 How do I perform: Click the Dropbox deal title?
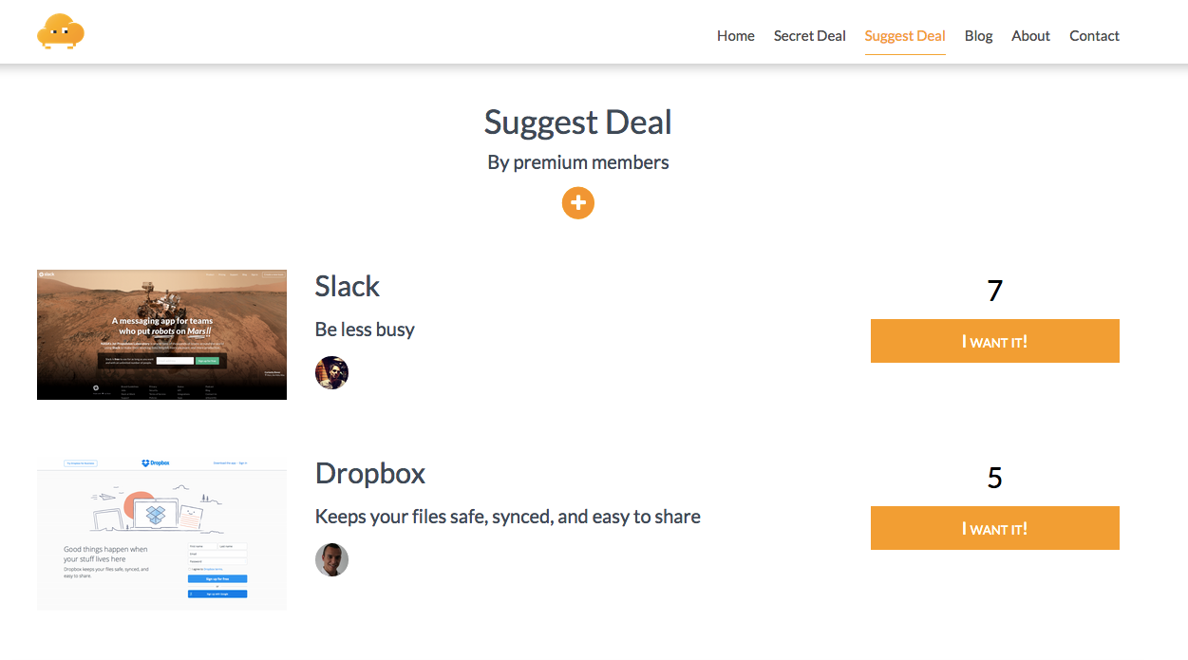coord(369,474)
